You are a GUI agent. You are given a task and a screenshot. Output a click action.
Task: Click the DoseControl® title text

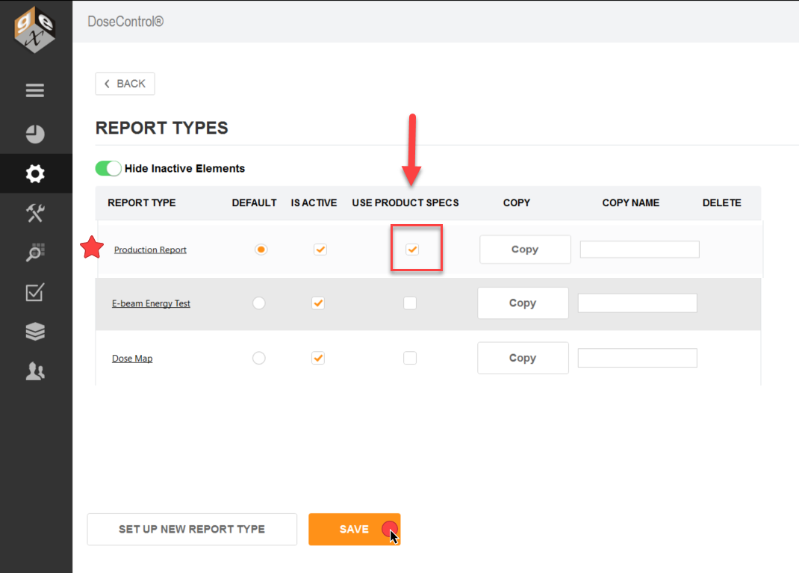125,22
